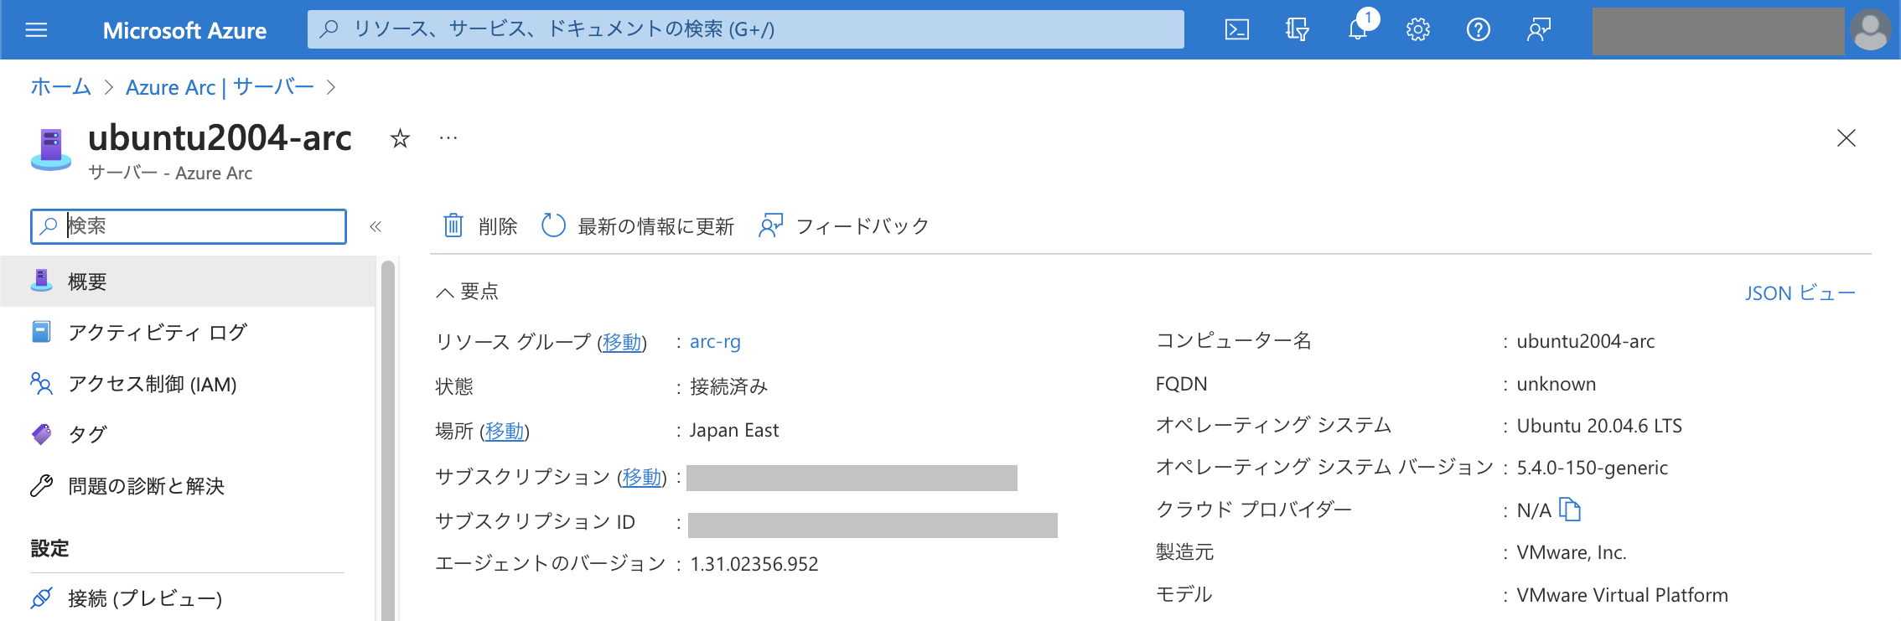Click 最新の情報に更新 refresh button

click(637, 226)
